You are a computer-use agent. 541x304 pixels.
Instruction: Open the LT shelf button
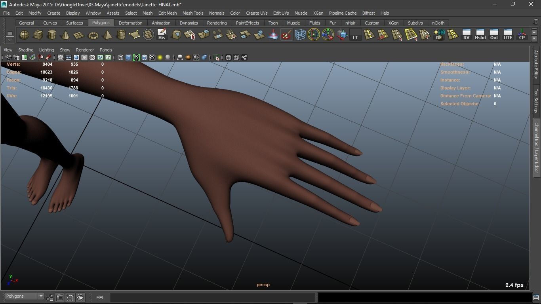[355, 35]
